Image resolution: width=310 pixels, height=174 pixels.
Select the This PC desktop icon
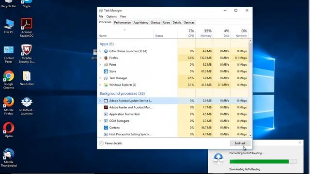coord(9,26)
